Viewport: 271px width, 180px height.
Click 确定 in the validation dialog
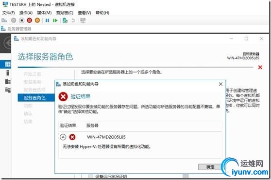pos(210,167)
